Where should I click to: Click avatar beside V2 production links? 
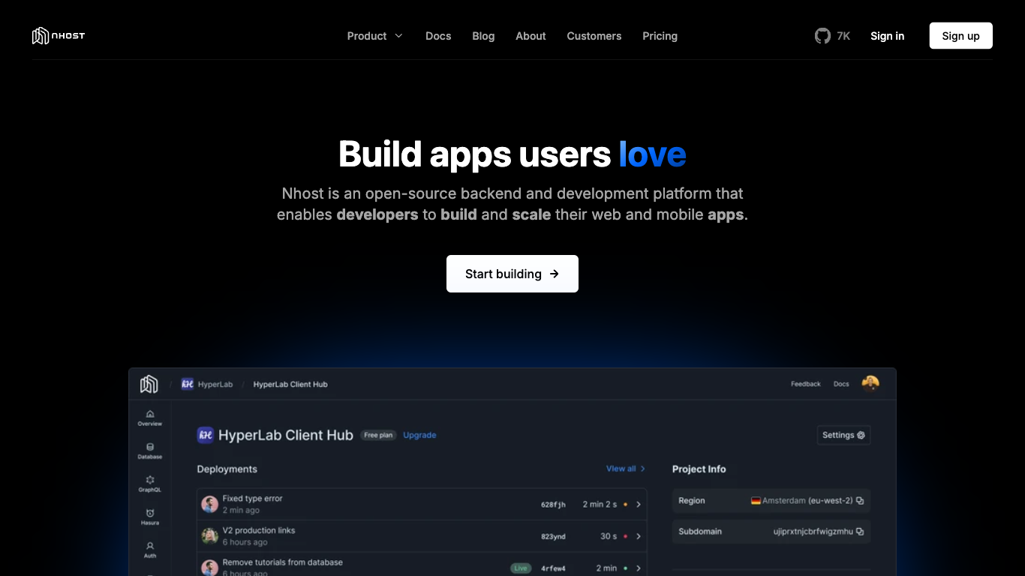209,536
